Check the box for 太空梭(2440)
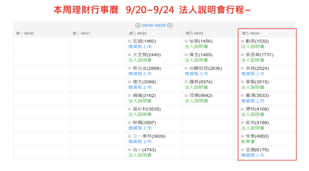Image resolution: width=309 pixels, height=171 pixels. point(130,55)
